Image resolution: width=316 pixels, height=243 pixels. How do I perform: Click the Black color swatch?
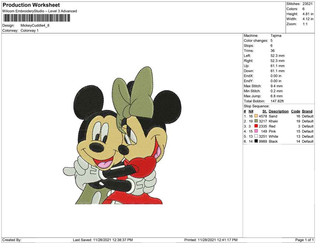(x=256, y=141)
